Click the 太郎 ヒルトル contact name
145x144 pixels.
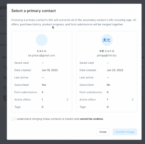coord(107,51)
